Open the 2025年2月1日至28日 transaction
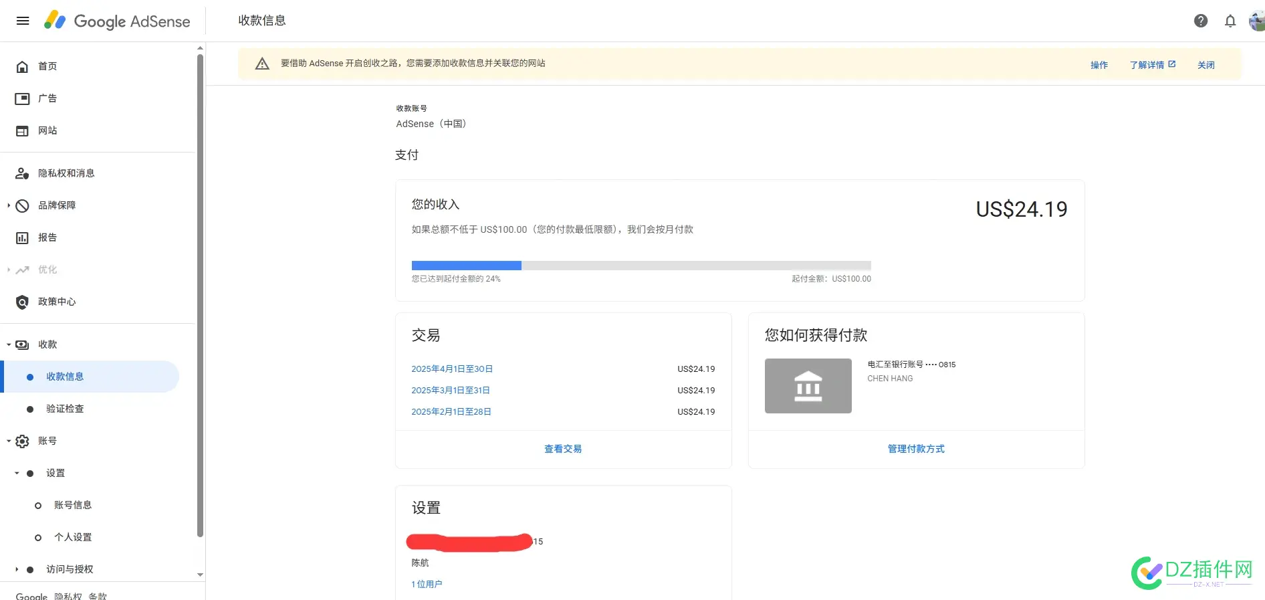Image resolution: width=1265 pixels, height=600 pixels. click(451, 412)
